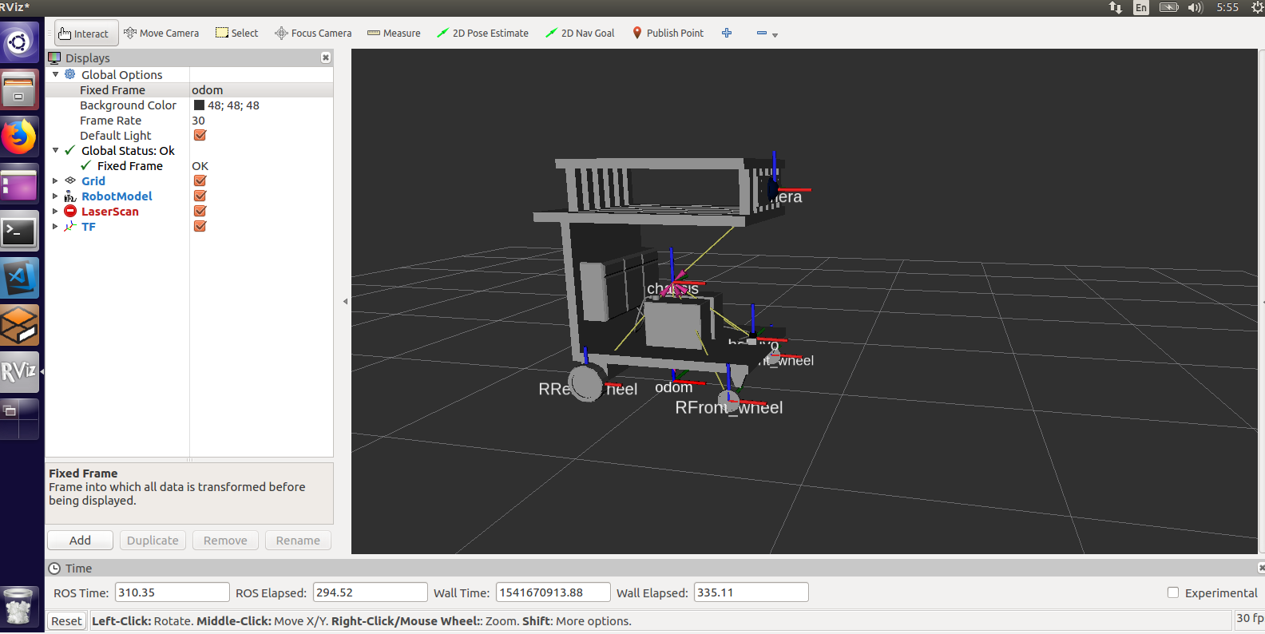Click the RobotModel robot icon

(x=70, y=196)
